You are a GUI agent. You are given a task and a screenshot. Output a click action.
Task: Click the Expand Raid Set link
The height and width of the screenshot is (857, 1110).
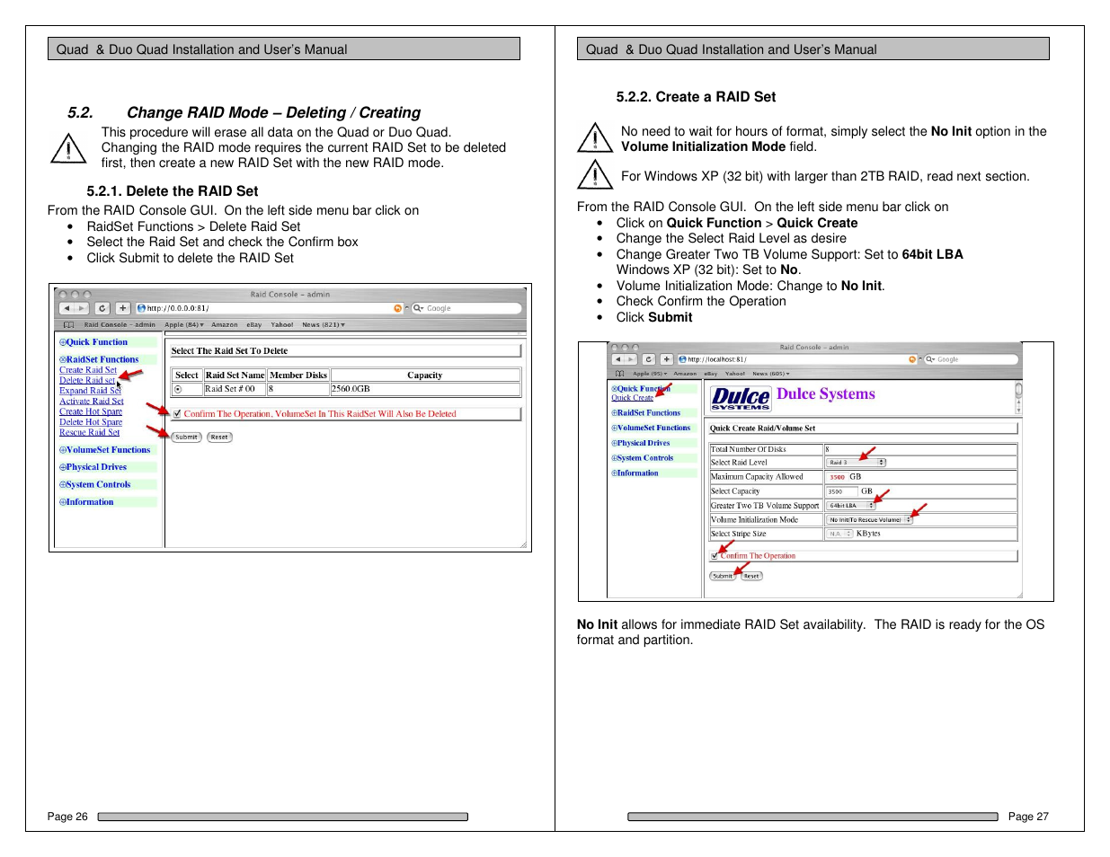click(x=90, y=391)
